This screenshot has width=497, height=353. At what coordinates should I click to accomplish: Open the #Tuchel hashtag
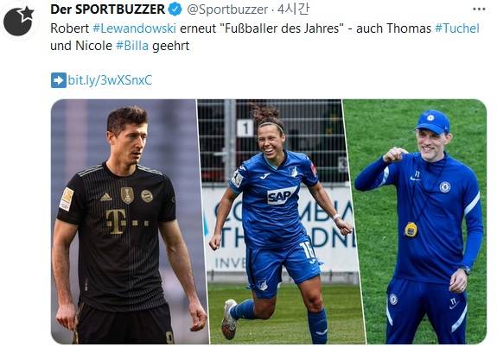pos(456,28)
